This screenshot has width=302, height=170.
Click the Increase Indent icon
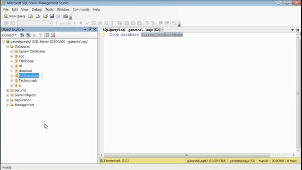tap(167, 23)
